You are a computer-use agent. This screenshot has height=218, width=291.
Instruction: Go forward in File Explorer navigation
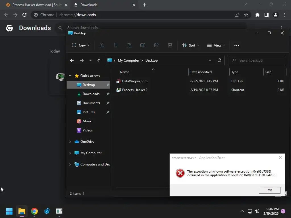point(82,60)
